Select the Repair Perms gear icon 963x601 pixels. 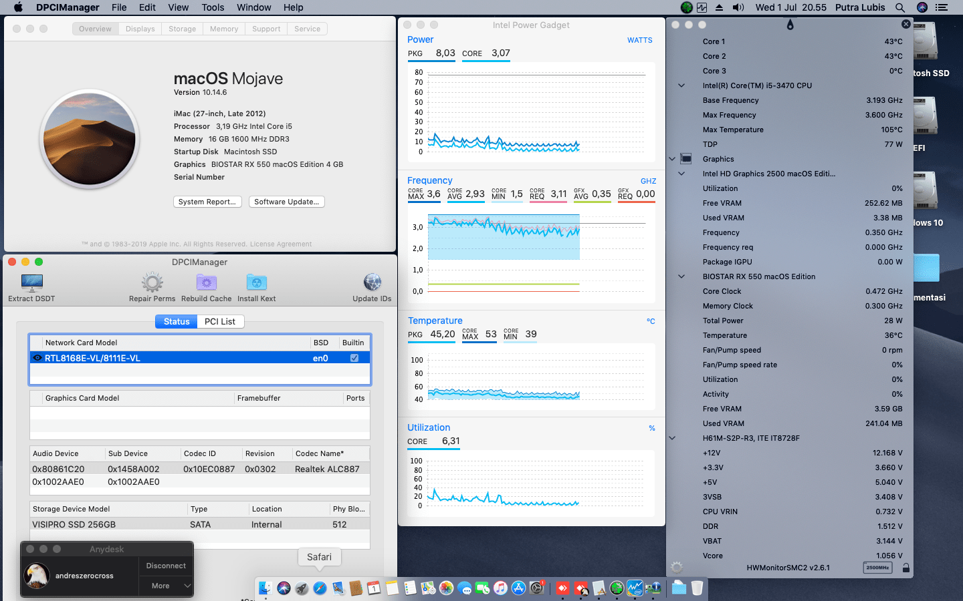point(152,282)
